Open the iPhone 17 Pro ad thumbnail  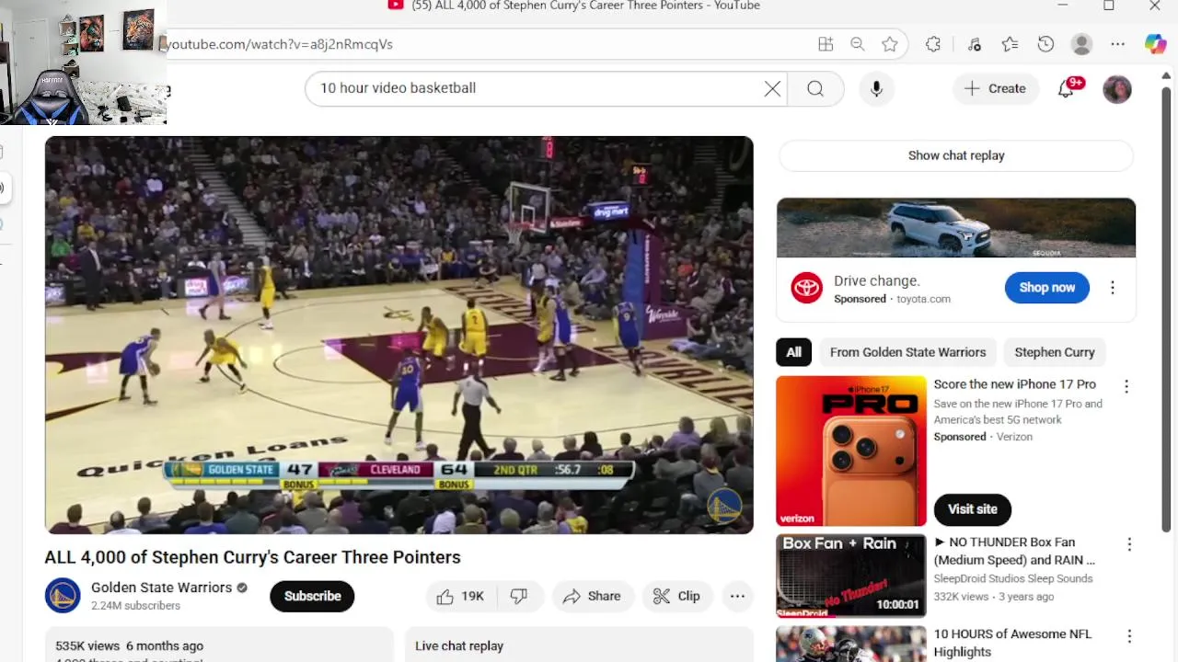pyautogui.click(x=851, y=451)
